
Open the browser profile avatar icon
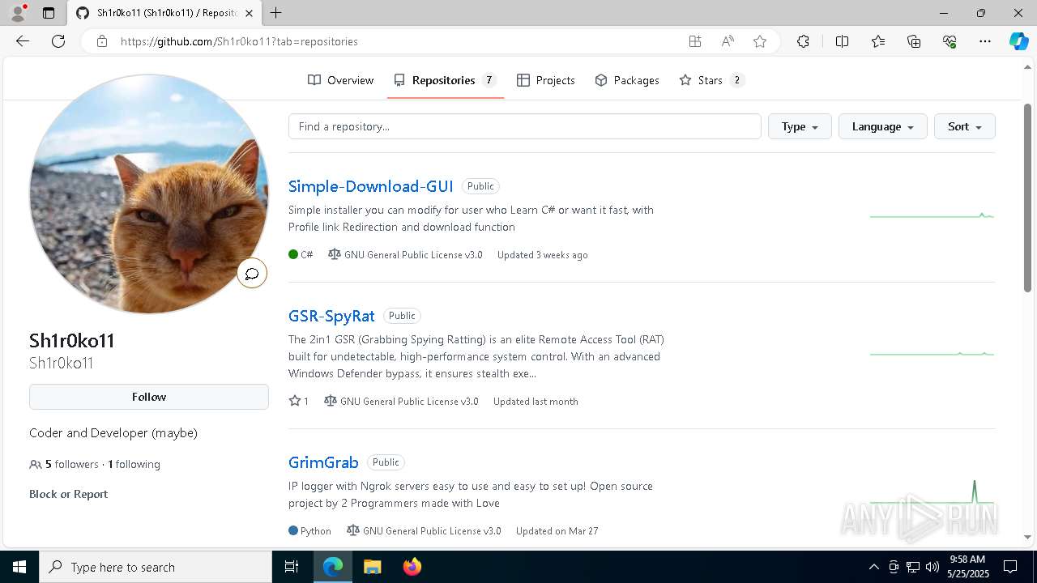pyautogui.click(x=18, y=13)
